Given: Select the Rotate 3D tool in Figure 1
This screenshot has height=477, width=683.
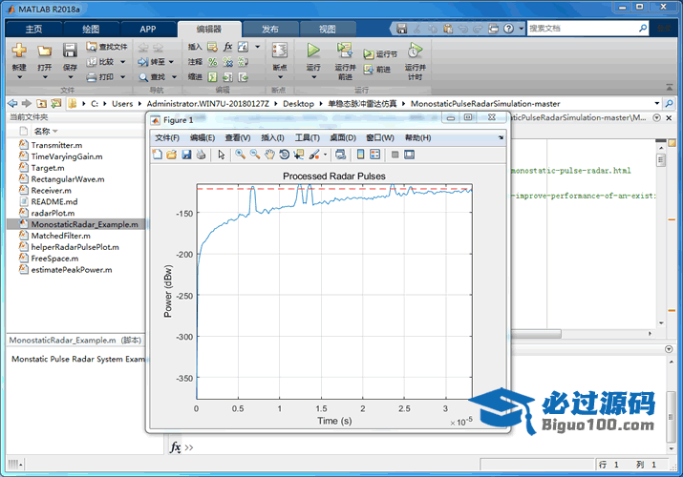Looking at the screenshot, I should (284, 155).
